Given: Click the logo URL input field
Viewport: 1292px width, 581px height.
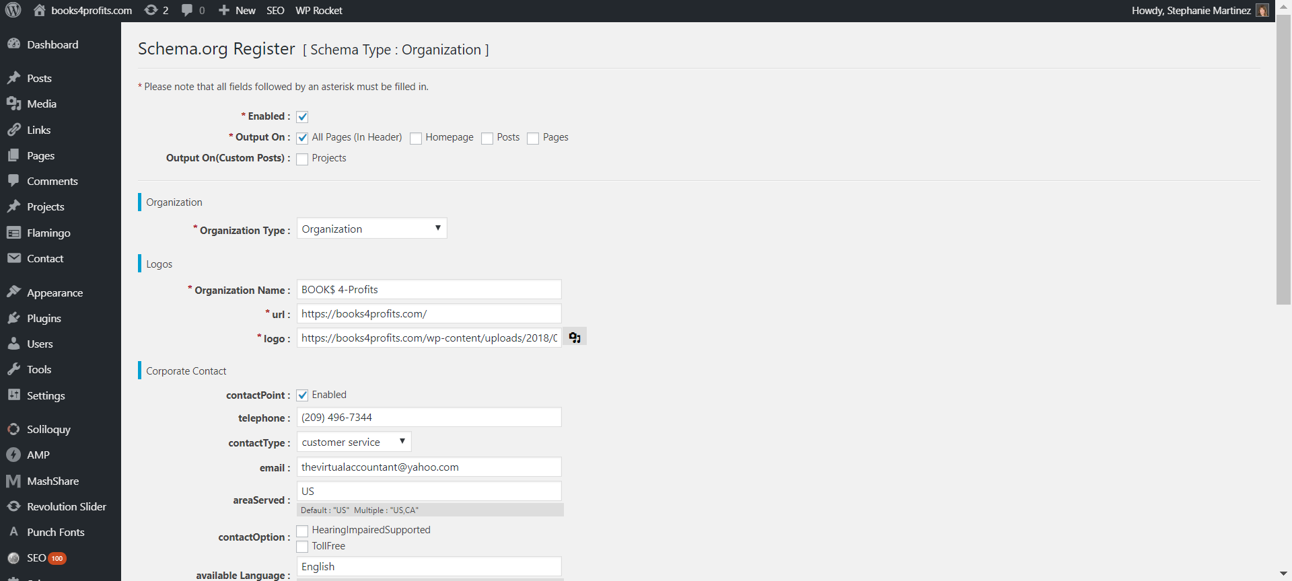Looking at the screenshot, I should coord(429,338).
